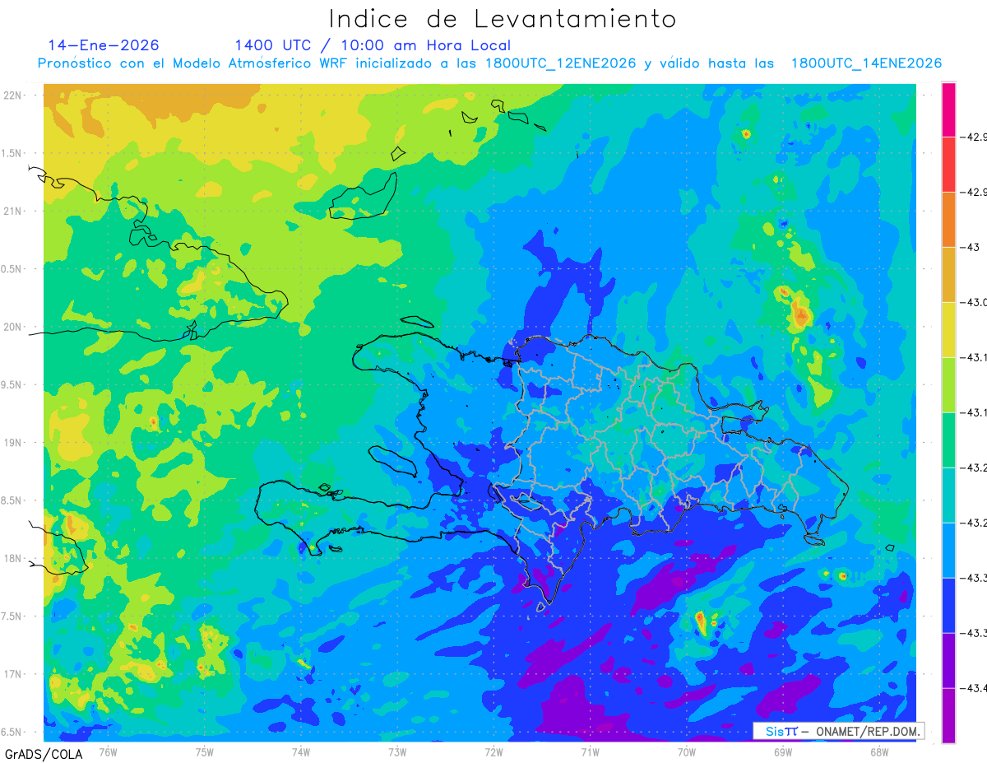987x763 pixels.
Task: Click the "74W" longitude label
Action: (301, 752)
